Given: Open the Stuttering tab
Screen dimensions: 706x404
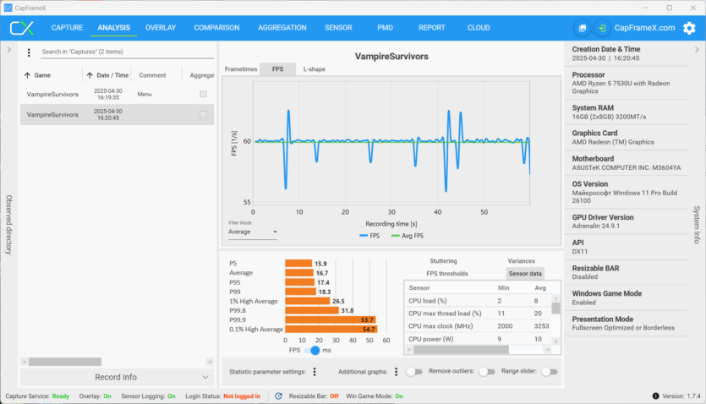Looking at the screenshot, I should coord(444,261).
